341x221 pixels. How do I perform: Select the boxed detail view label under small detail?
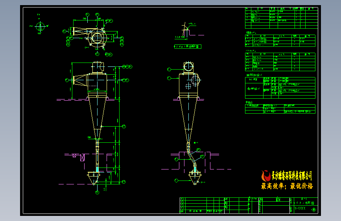188,46
